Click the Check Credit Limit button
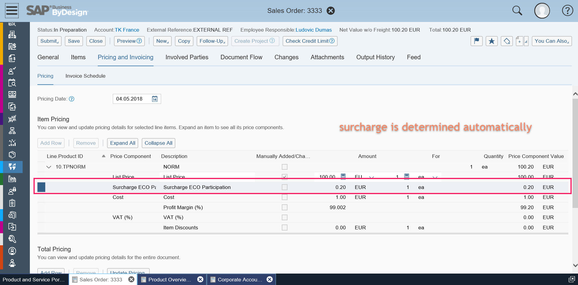The height and width of the screenshot is (285, 578). click(x=310, y=41)
